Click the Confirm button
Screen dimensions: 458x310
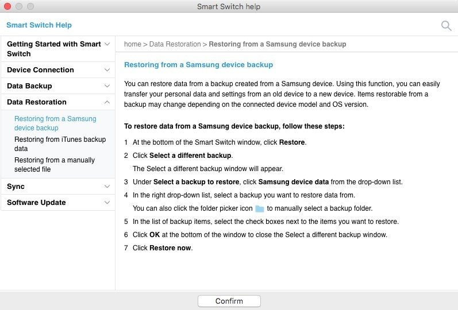point(229,301)
